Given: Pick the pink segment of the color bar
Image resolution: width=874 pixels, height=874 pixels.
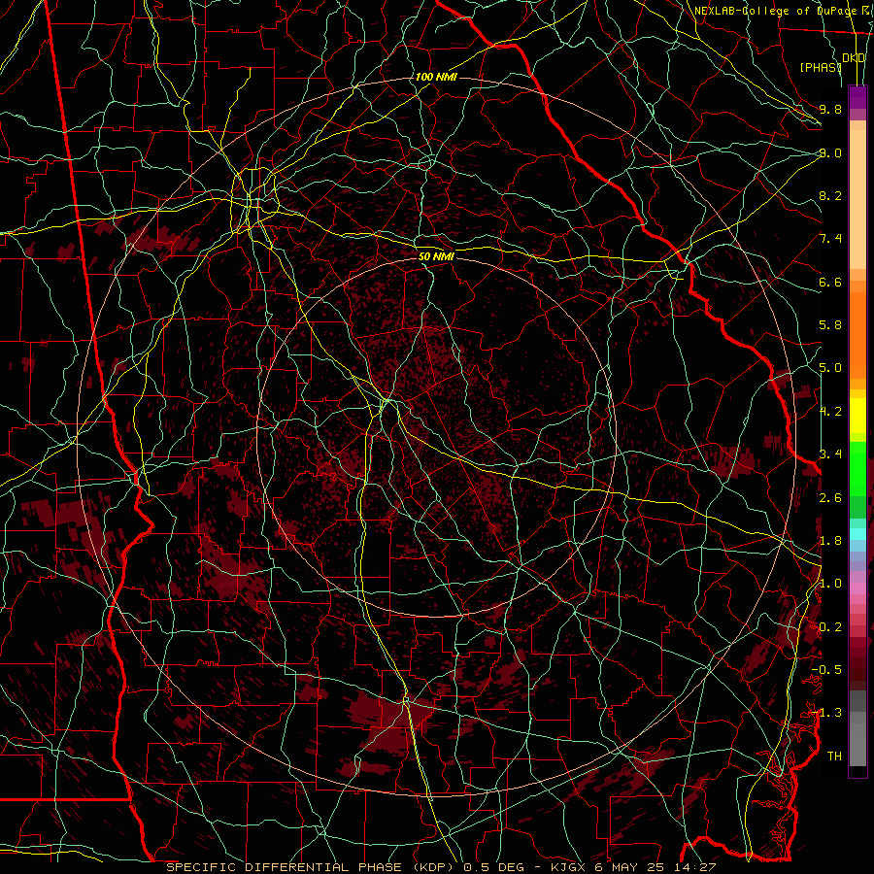Looking at the screenshot, I should (x=857, y=588).
